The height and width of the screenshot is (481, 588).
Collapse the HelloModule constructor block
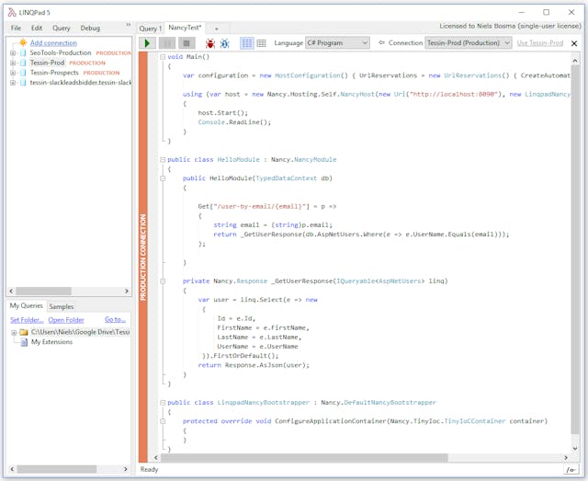point(163,178)
